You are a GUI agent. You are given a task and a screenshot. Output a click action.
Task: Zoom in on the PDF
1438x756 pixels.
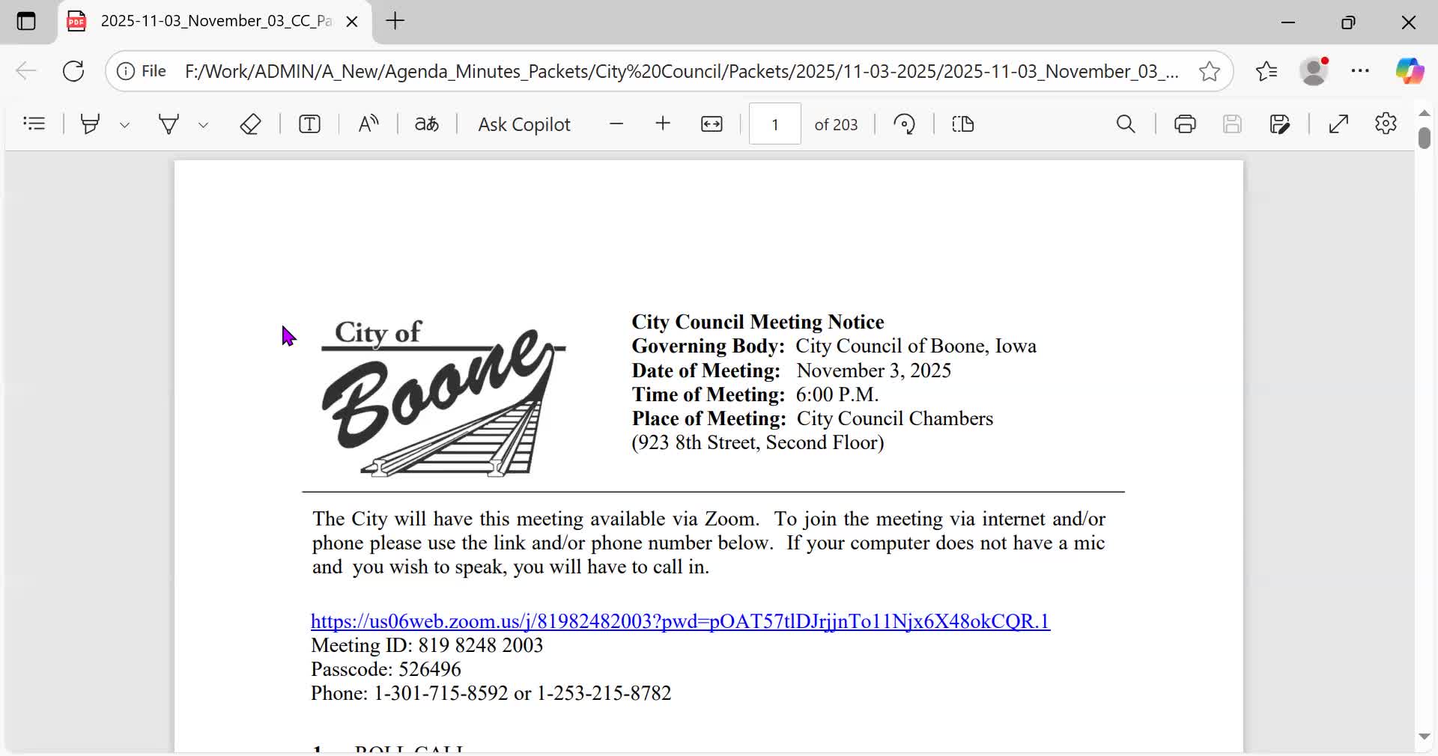[663, 124]
